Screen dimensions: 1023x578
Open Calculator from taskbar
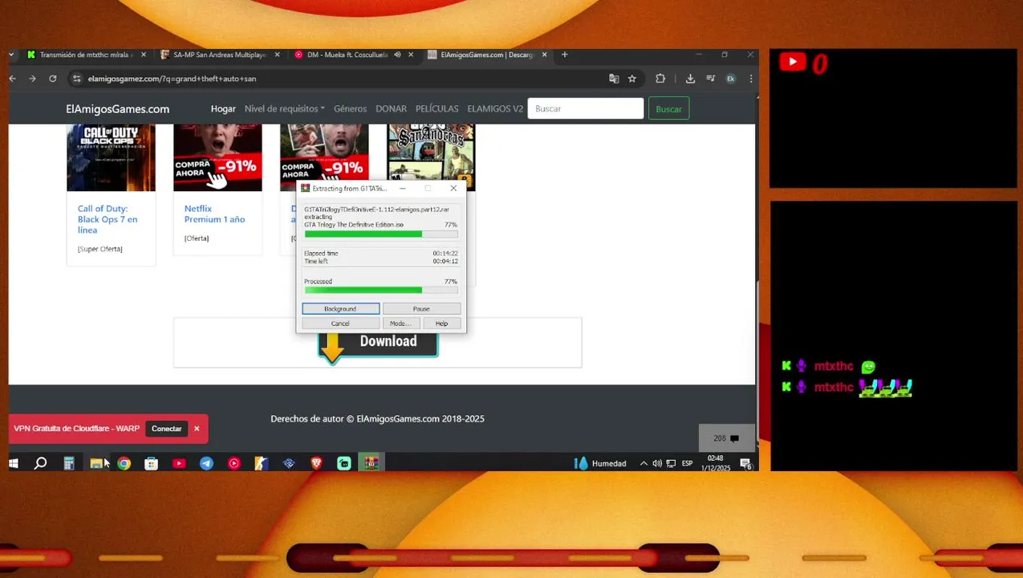pos(69,463)
